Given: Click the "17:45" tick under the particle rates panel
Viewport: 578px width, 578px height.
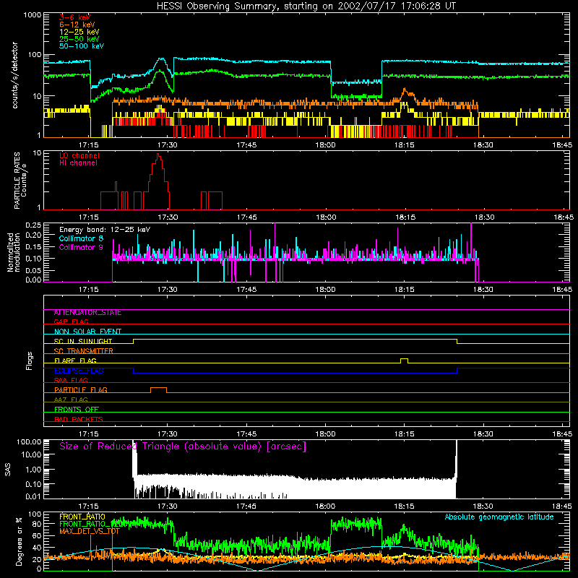Looking at the screenshot, I should coord(246,217).
